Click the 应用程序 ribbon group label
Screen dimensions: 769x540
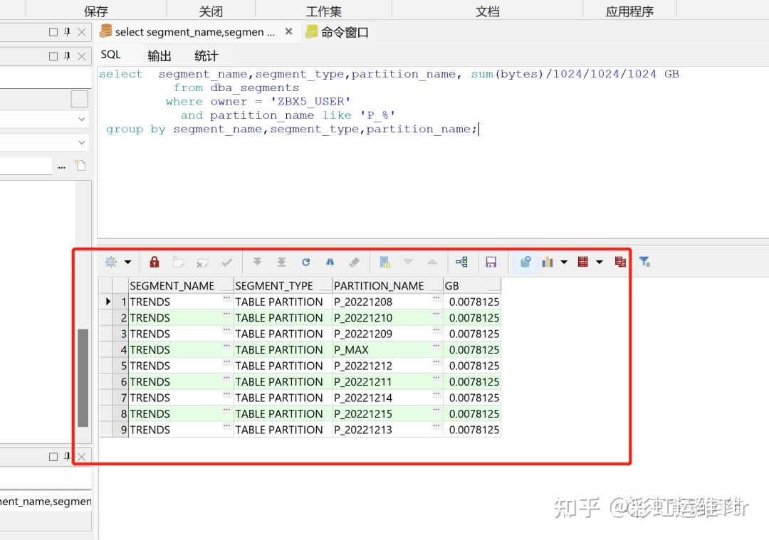pos(629,11)
